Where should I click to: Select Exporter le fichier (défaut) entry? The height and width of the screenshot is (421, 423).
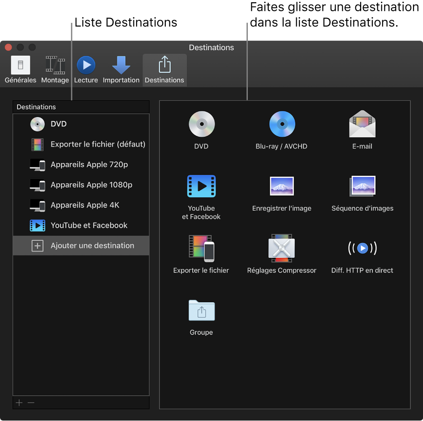tap(81, 144)
